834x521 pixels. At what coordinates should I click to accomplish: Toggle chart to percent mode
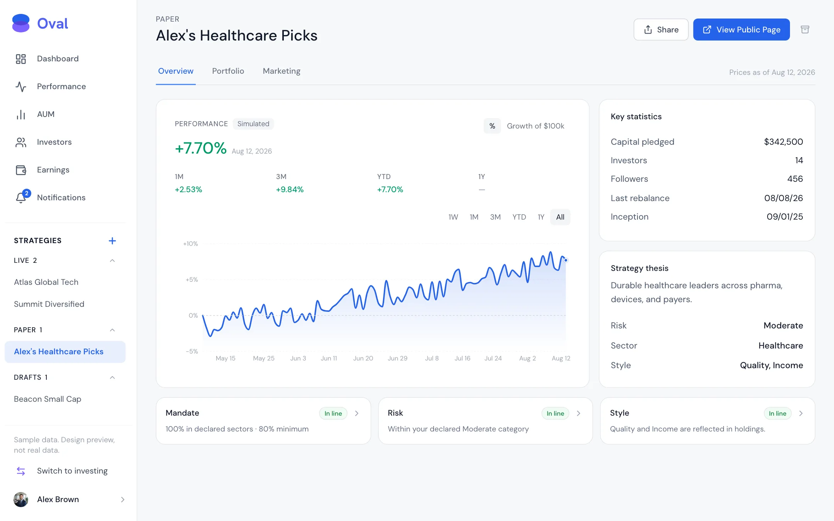(492, 126)
